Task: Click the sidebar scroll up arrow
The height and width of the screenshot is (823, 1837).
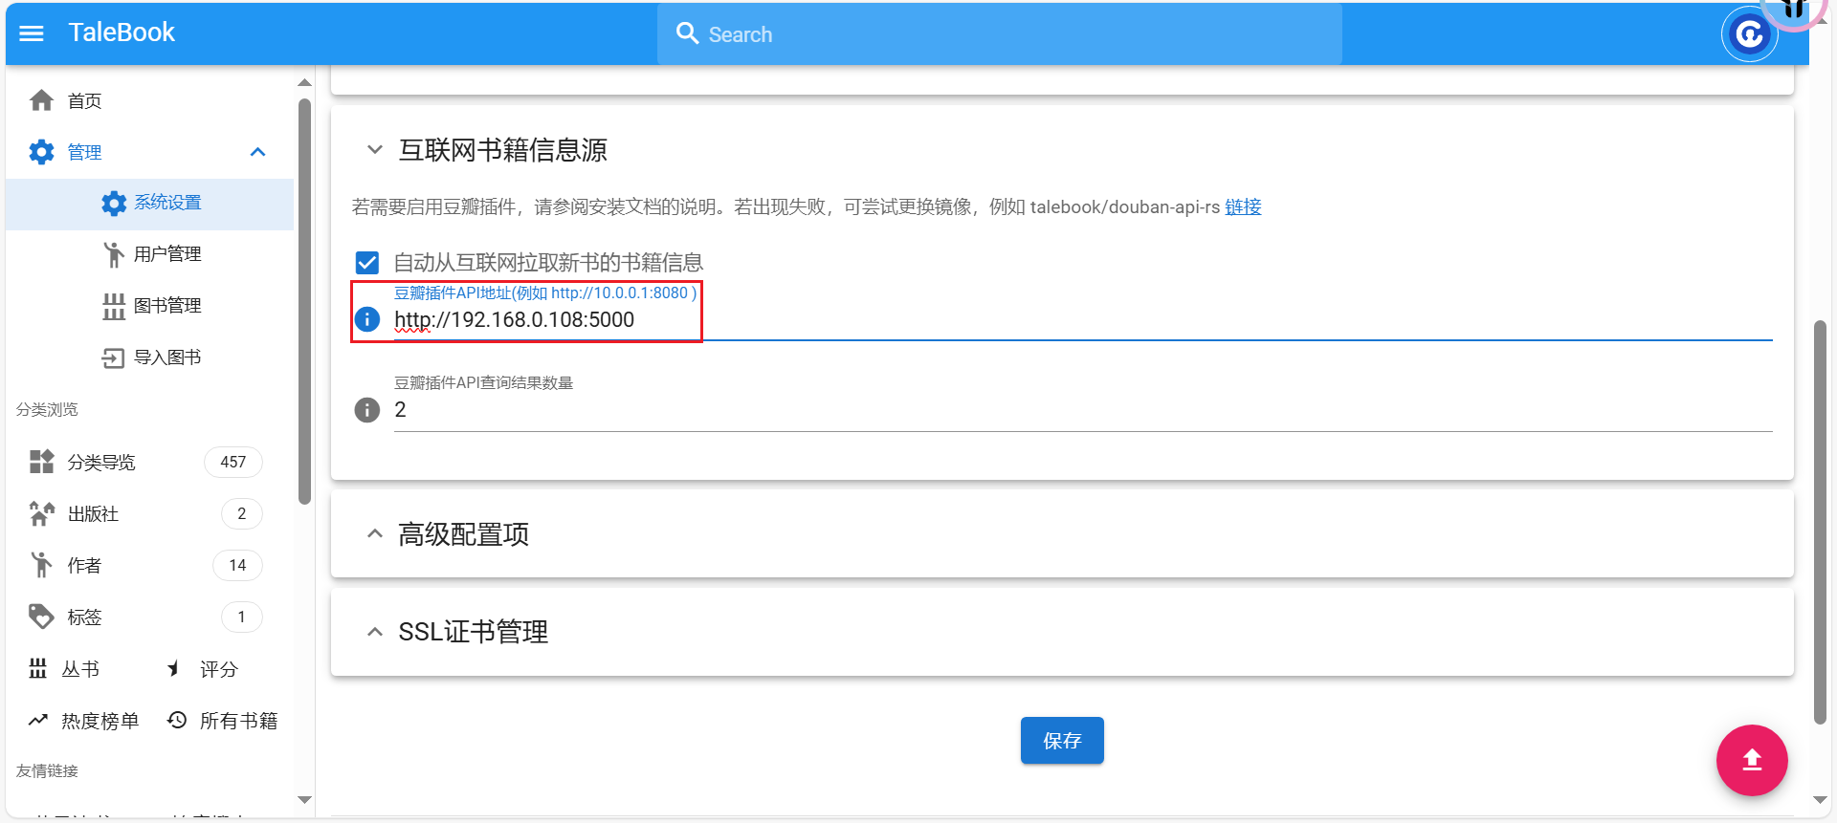Action: (304, 83)
